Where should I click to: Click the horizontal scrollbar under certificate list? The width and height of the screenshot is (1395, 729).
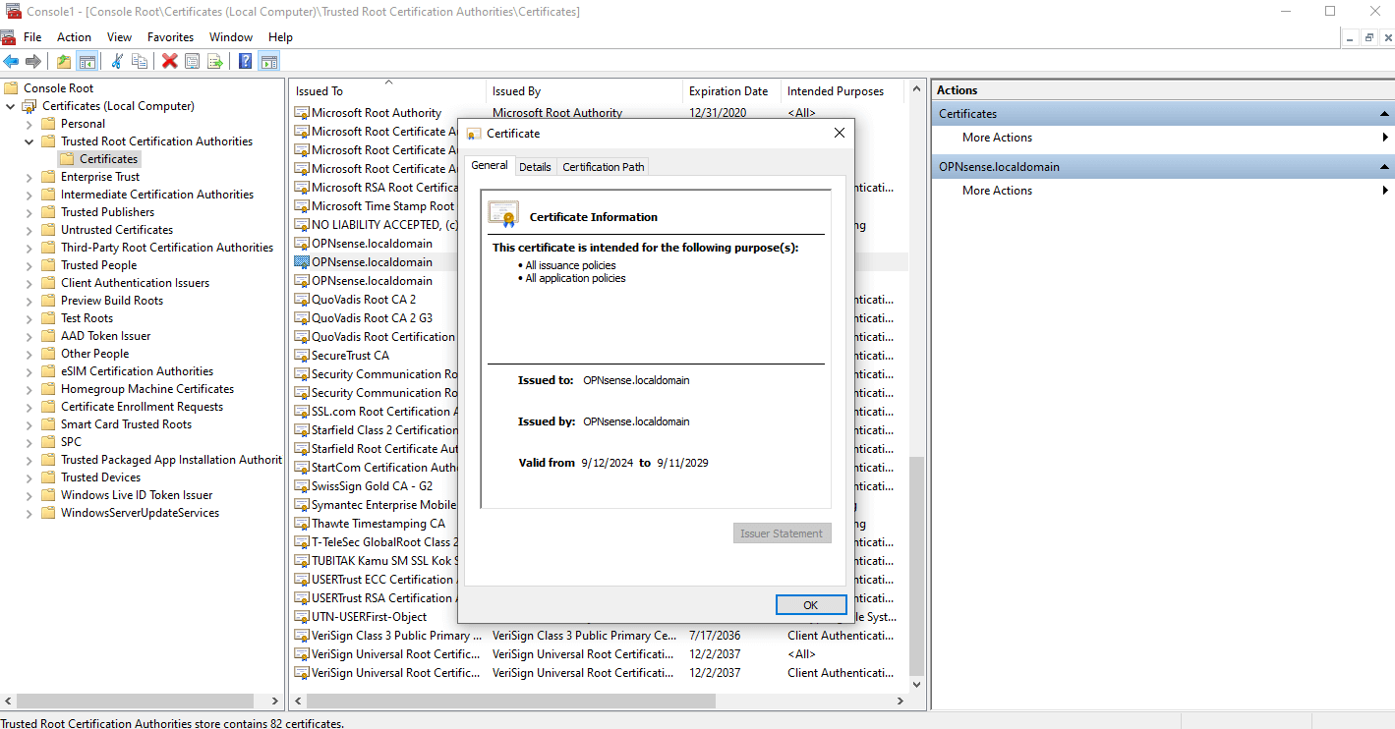(x=511, y=701)
